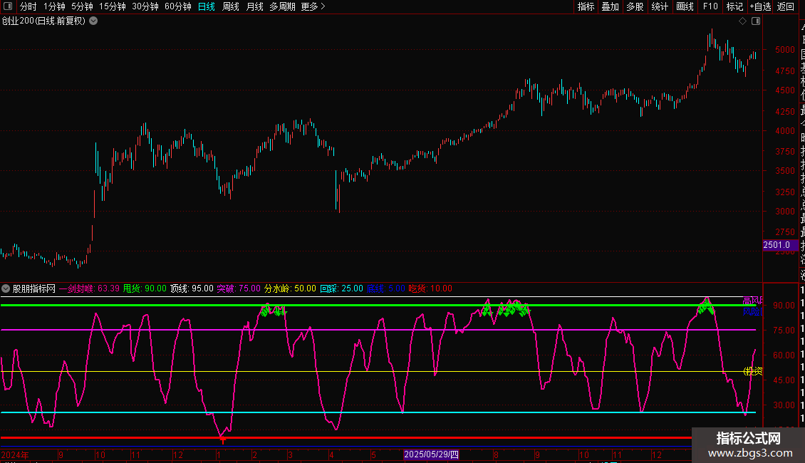Click the 顶线: 95.00 legend label
The width and height of the screenshot is (805, 463).
point(192,288)
